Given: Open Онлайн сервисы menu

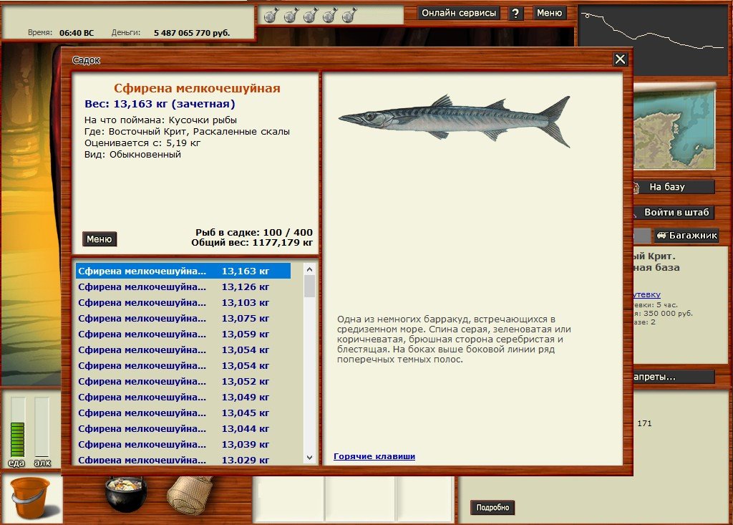Looking at the screenshot, I should coord(459,13).
